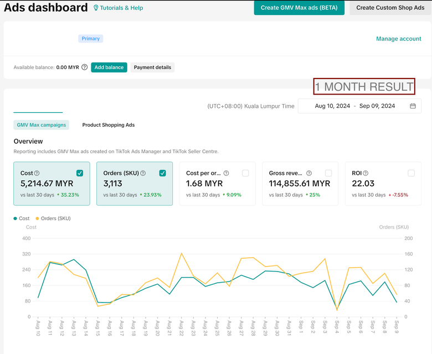This screenshot has height=354, width=432.
Task: Switch to Product Shopping Ads tab
Action: [108, 125]
